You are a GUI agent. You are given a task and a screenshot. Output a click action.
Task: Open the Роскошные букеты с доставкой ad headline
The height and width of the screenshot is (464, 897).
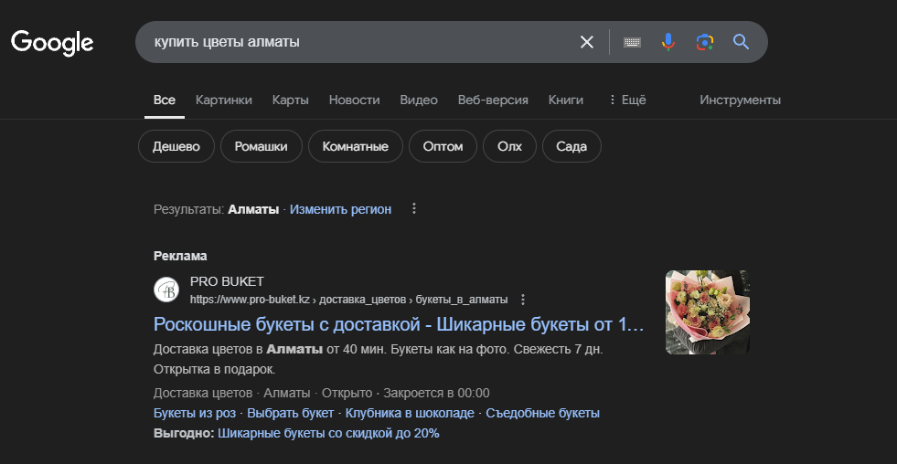(399, 324)
